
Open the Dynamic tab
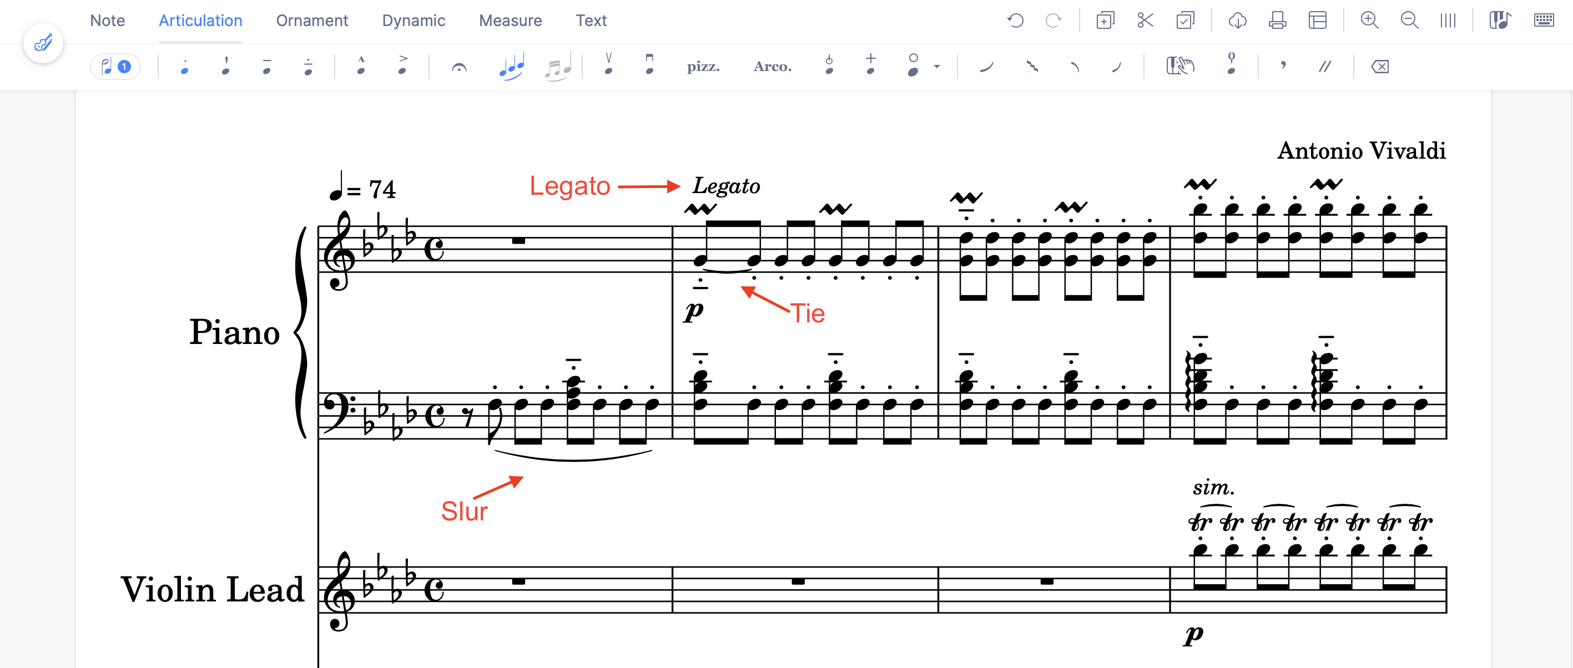[414, 20]
